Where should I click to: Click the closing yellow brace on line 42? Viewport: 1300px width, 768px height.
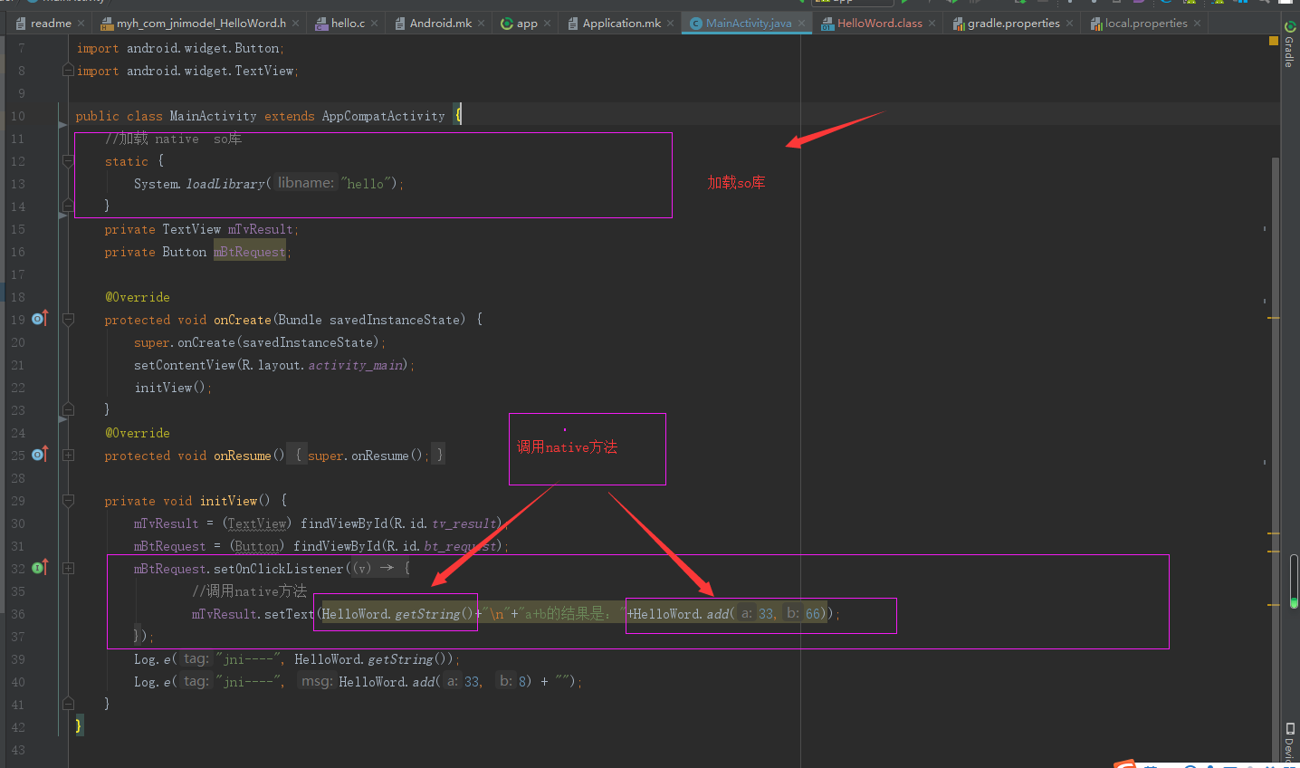click(80, 725)
